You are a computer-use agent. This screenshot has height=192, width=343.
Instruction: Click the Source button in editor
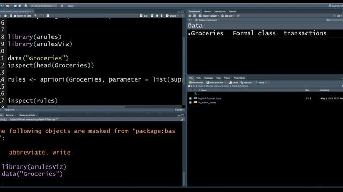171,15
